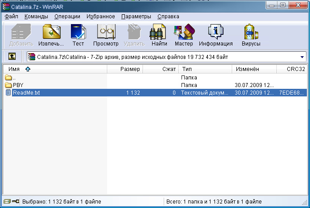The height and width of the screenshot is (208, 310).
Task: Click the parent folder '..' icon
Action: pyautogui.click(x=8, y=77)
